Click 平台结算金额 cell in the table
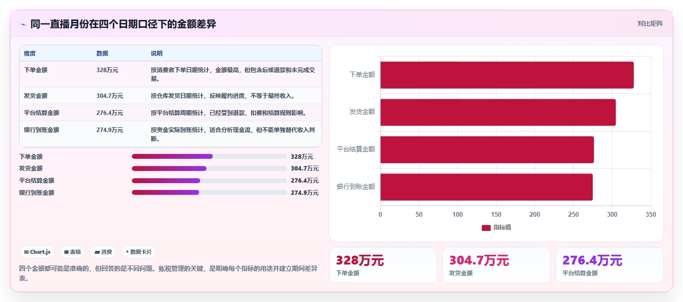Screen dimensions: 683x302 coord(41,113)
